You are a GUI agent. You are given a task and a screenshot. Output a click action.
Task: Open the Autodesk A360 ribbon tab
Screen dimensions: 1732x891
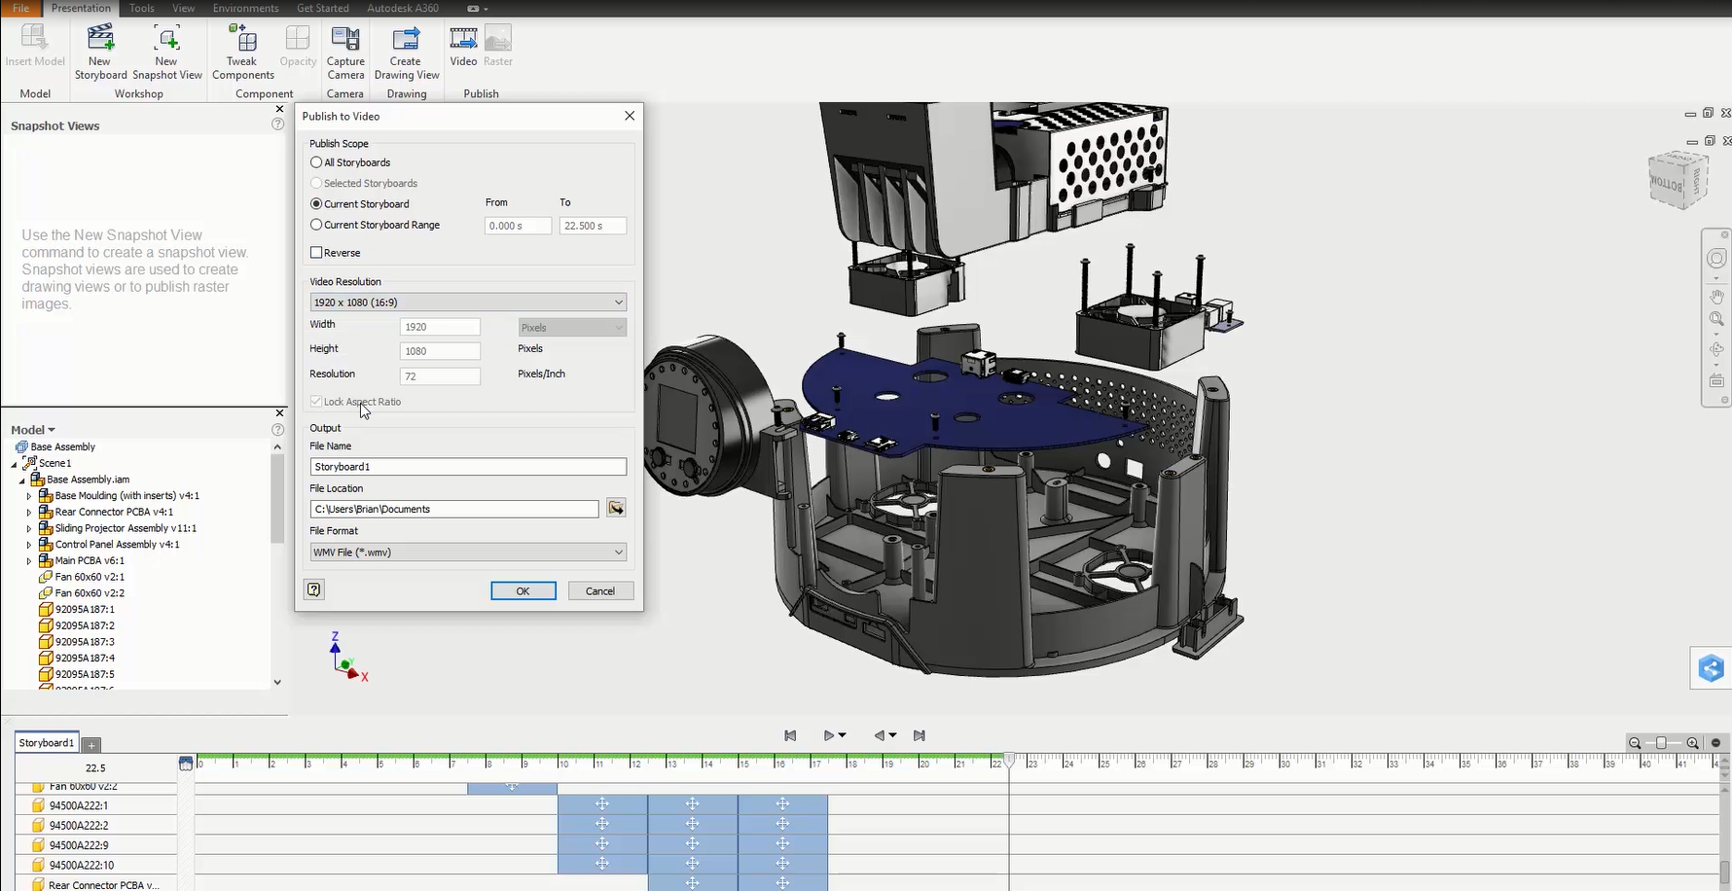pos(403,8)
